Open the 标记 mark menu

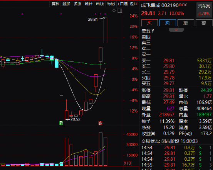111,4
